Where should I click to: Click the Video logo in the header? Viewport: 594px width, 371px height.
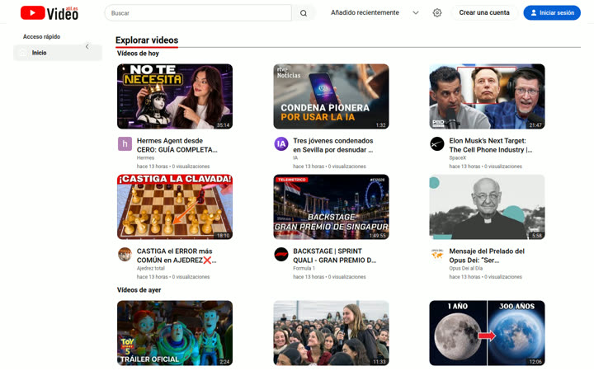49,13
